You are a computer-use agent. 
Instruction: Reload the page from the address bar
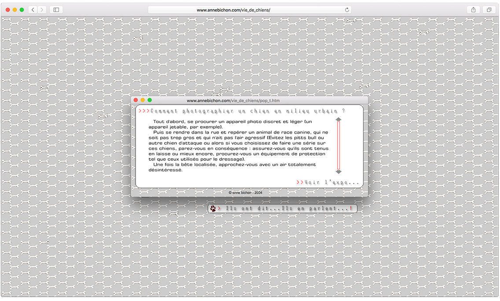point(347,10)
